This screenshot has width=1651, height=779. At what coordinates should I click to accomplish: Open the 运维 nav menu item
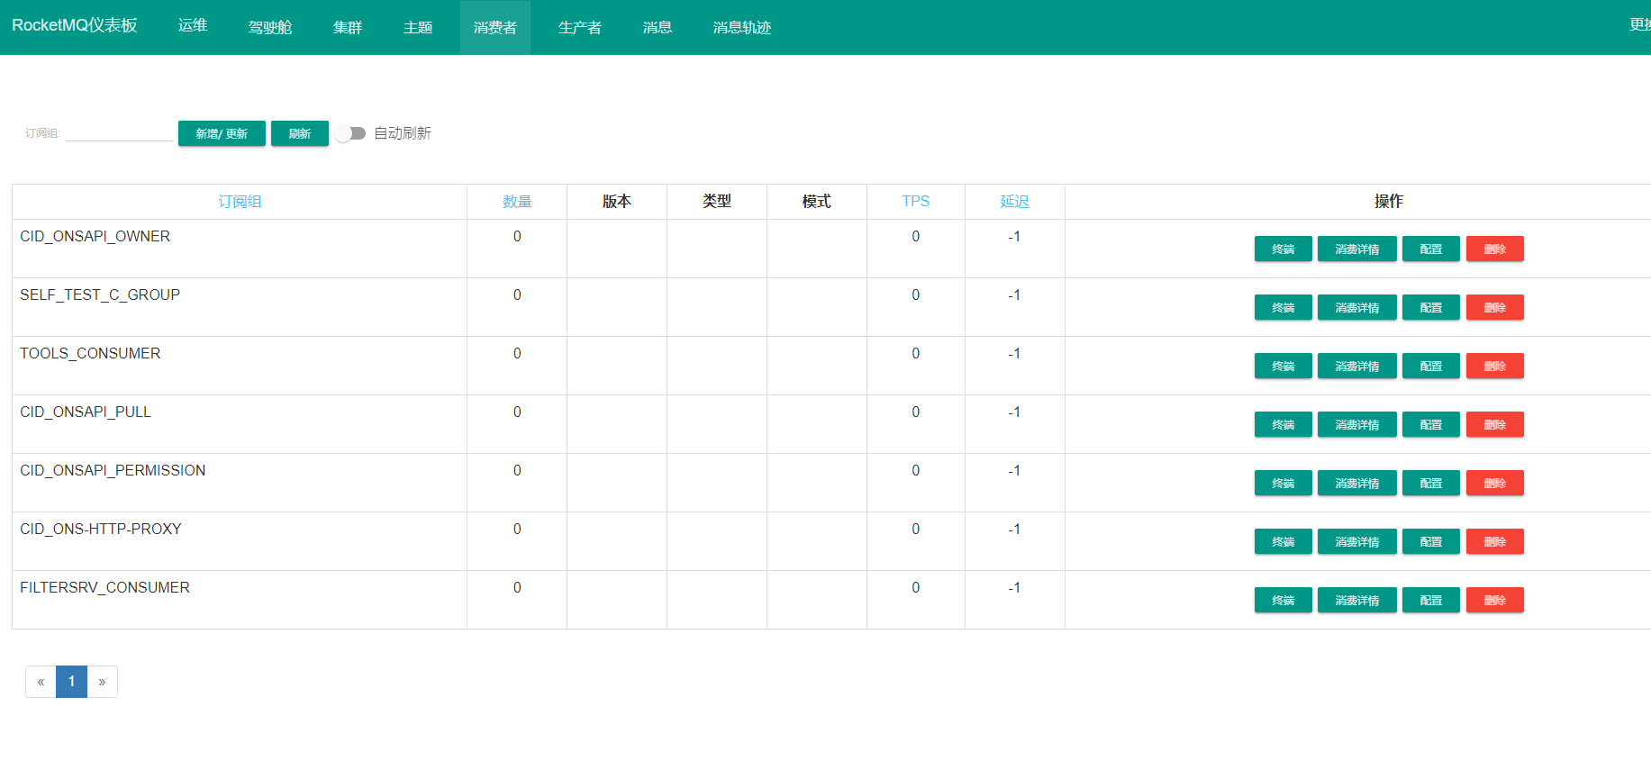pos(193,26)
